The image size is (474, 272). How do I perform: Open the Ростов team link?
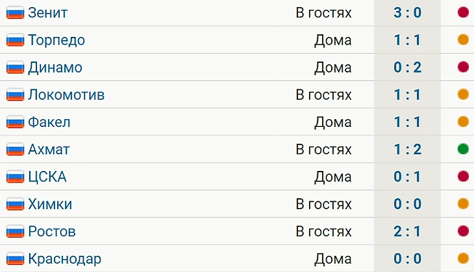coord(52,231)
